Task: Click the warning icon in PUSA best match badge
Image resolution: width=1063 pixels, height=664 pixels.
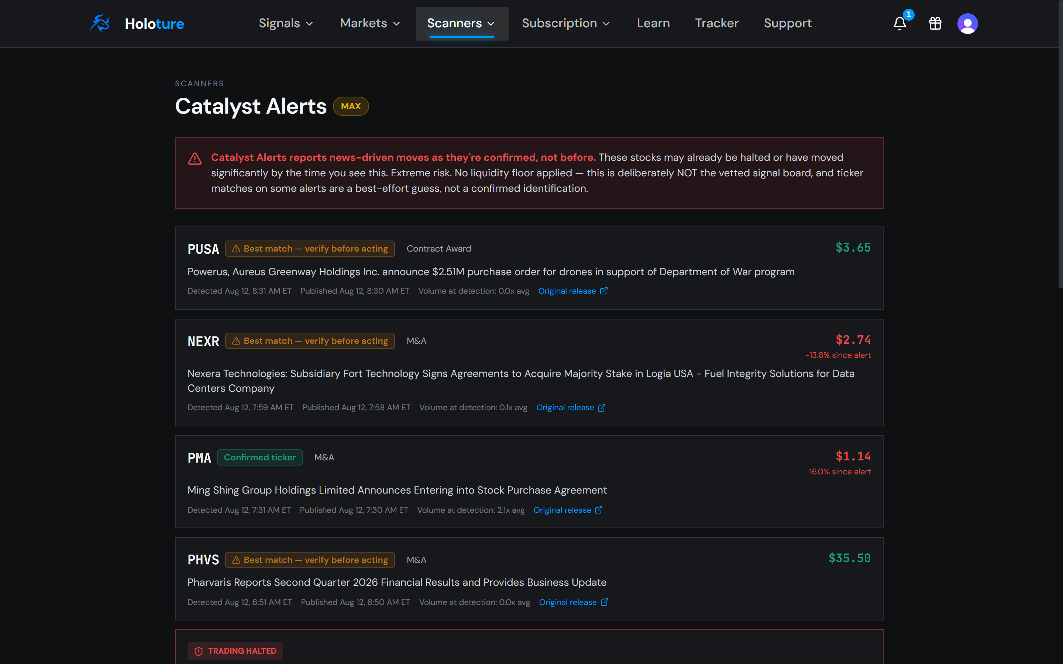Action: 236,249
